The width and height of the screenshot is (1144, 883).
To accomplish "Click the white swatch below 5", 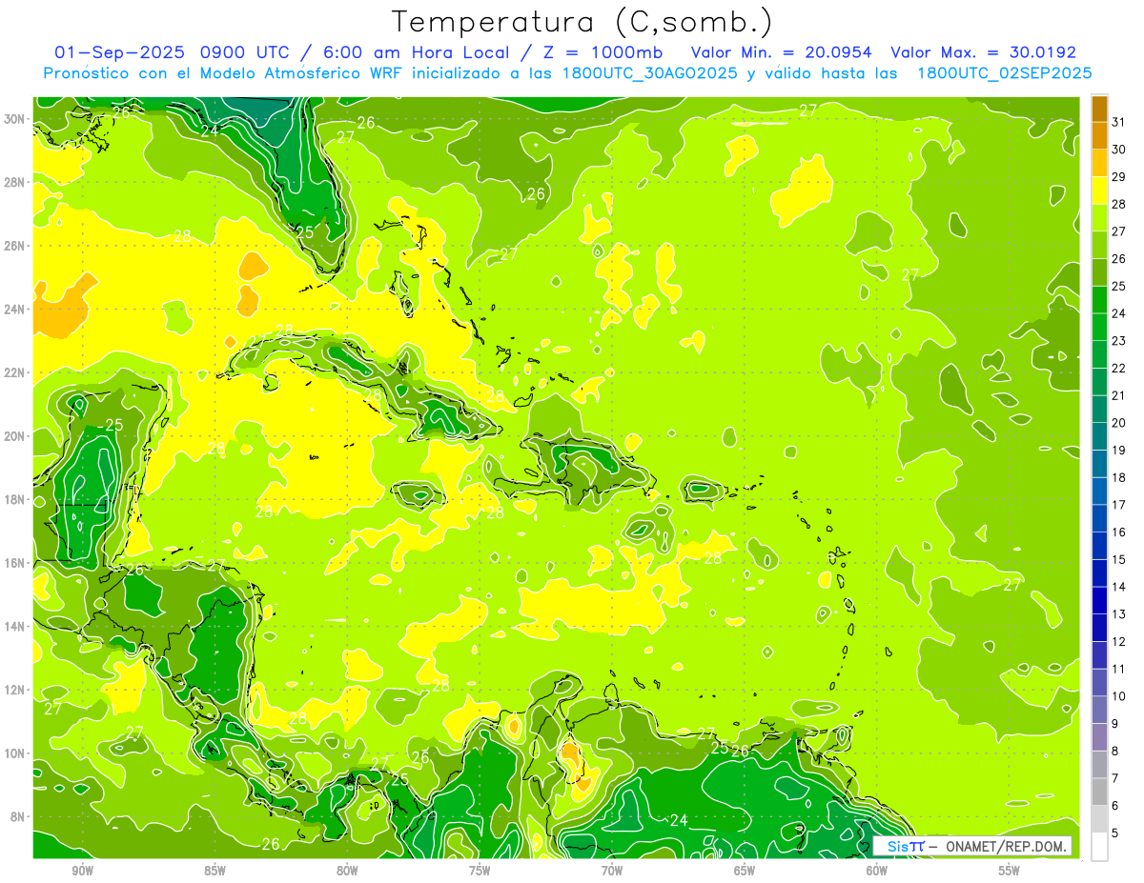I will tap(1099, 846).
